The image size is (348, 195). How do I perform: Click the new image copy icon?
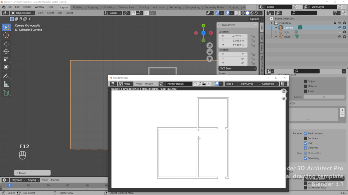(x=199, y=84)
